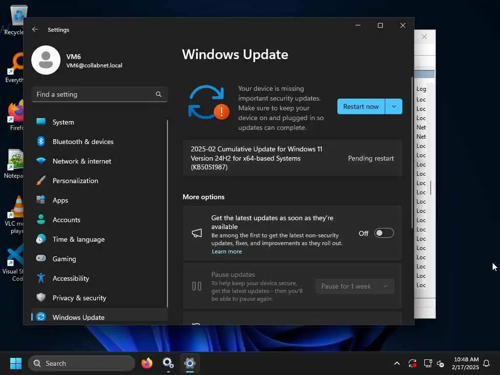Click the Gaming controller icon
500x375 pixels.
[x=41, y=258]
